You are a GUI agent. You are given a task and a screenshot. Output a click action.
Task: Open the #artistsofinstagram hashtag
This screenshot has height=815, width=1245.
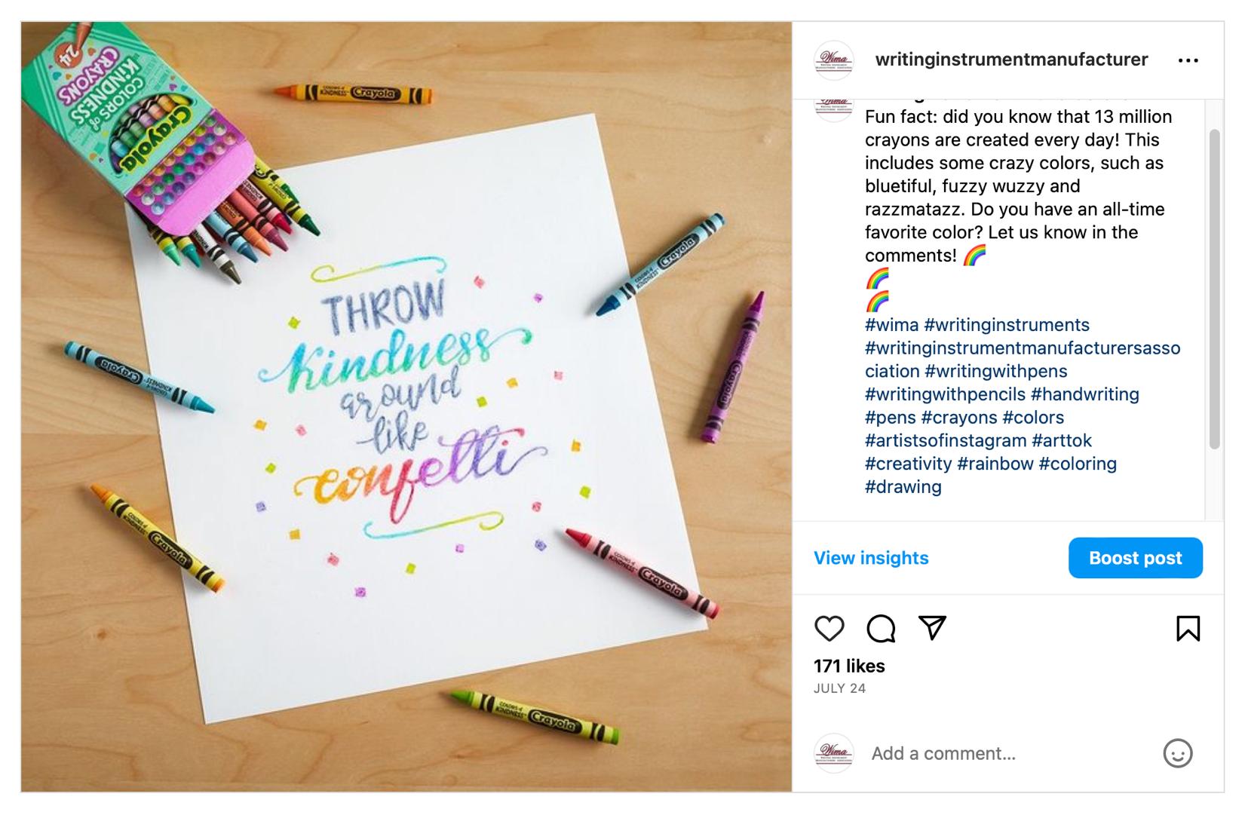[946, 440]
